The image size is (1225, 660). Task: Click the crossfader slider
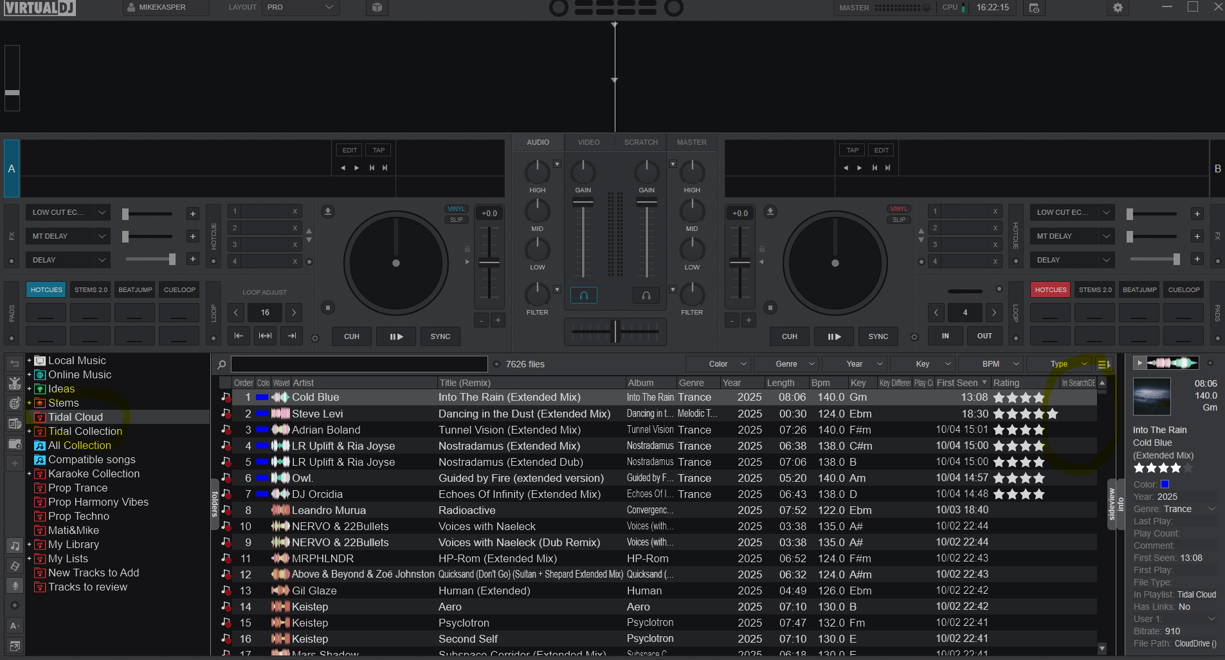(x=615, y=331)
